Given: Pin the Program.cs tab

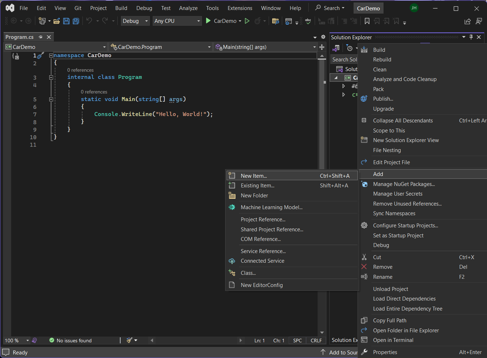Looking at the screenshot, I should pyautogui.click(x=40, y=37).
